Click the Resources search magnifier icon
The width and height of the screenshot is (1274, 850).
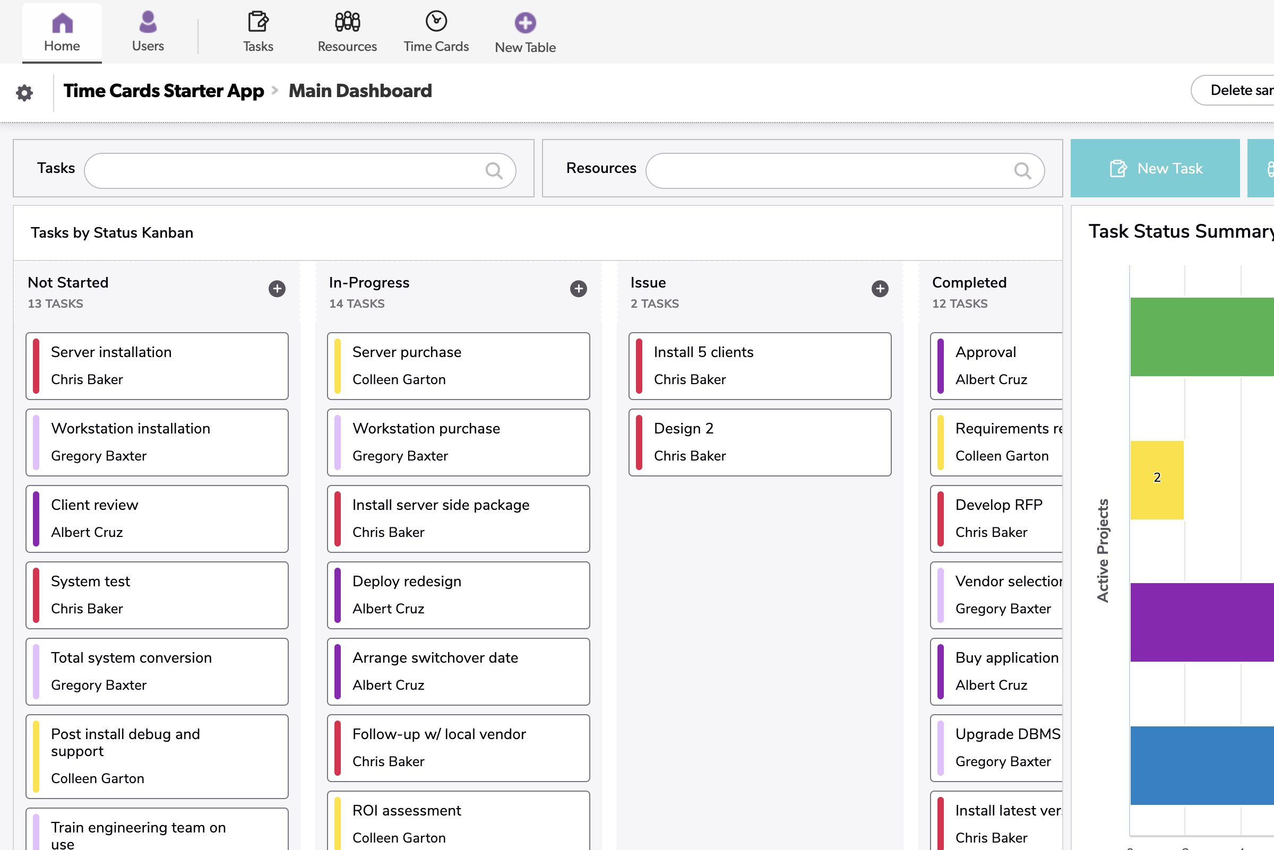point(1022,171)
